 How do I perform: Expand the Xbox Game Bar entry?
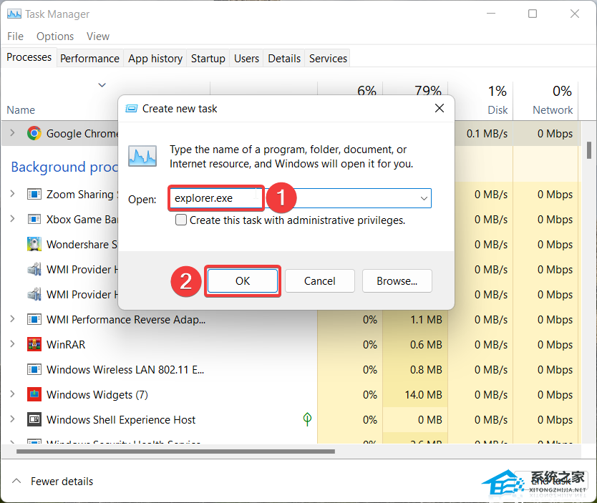pyautogui.click(x=12, y=219)
